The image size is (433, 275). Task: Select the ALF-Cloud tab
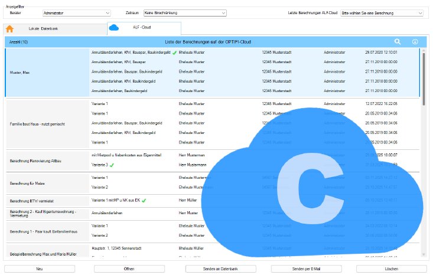point(144,28)
